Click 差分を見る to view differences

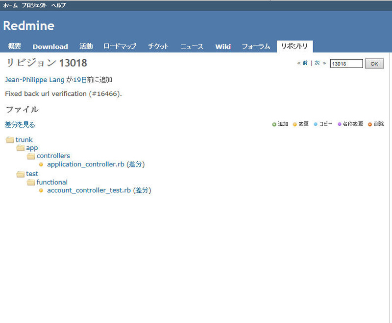[20, 125]
